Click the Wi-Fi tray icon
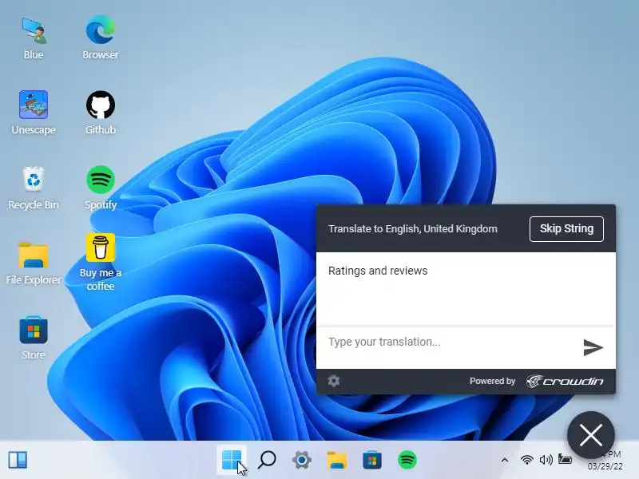The height and width of the screenshot is (479, 639). click(527, 460)
